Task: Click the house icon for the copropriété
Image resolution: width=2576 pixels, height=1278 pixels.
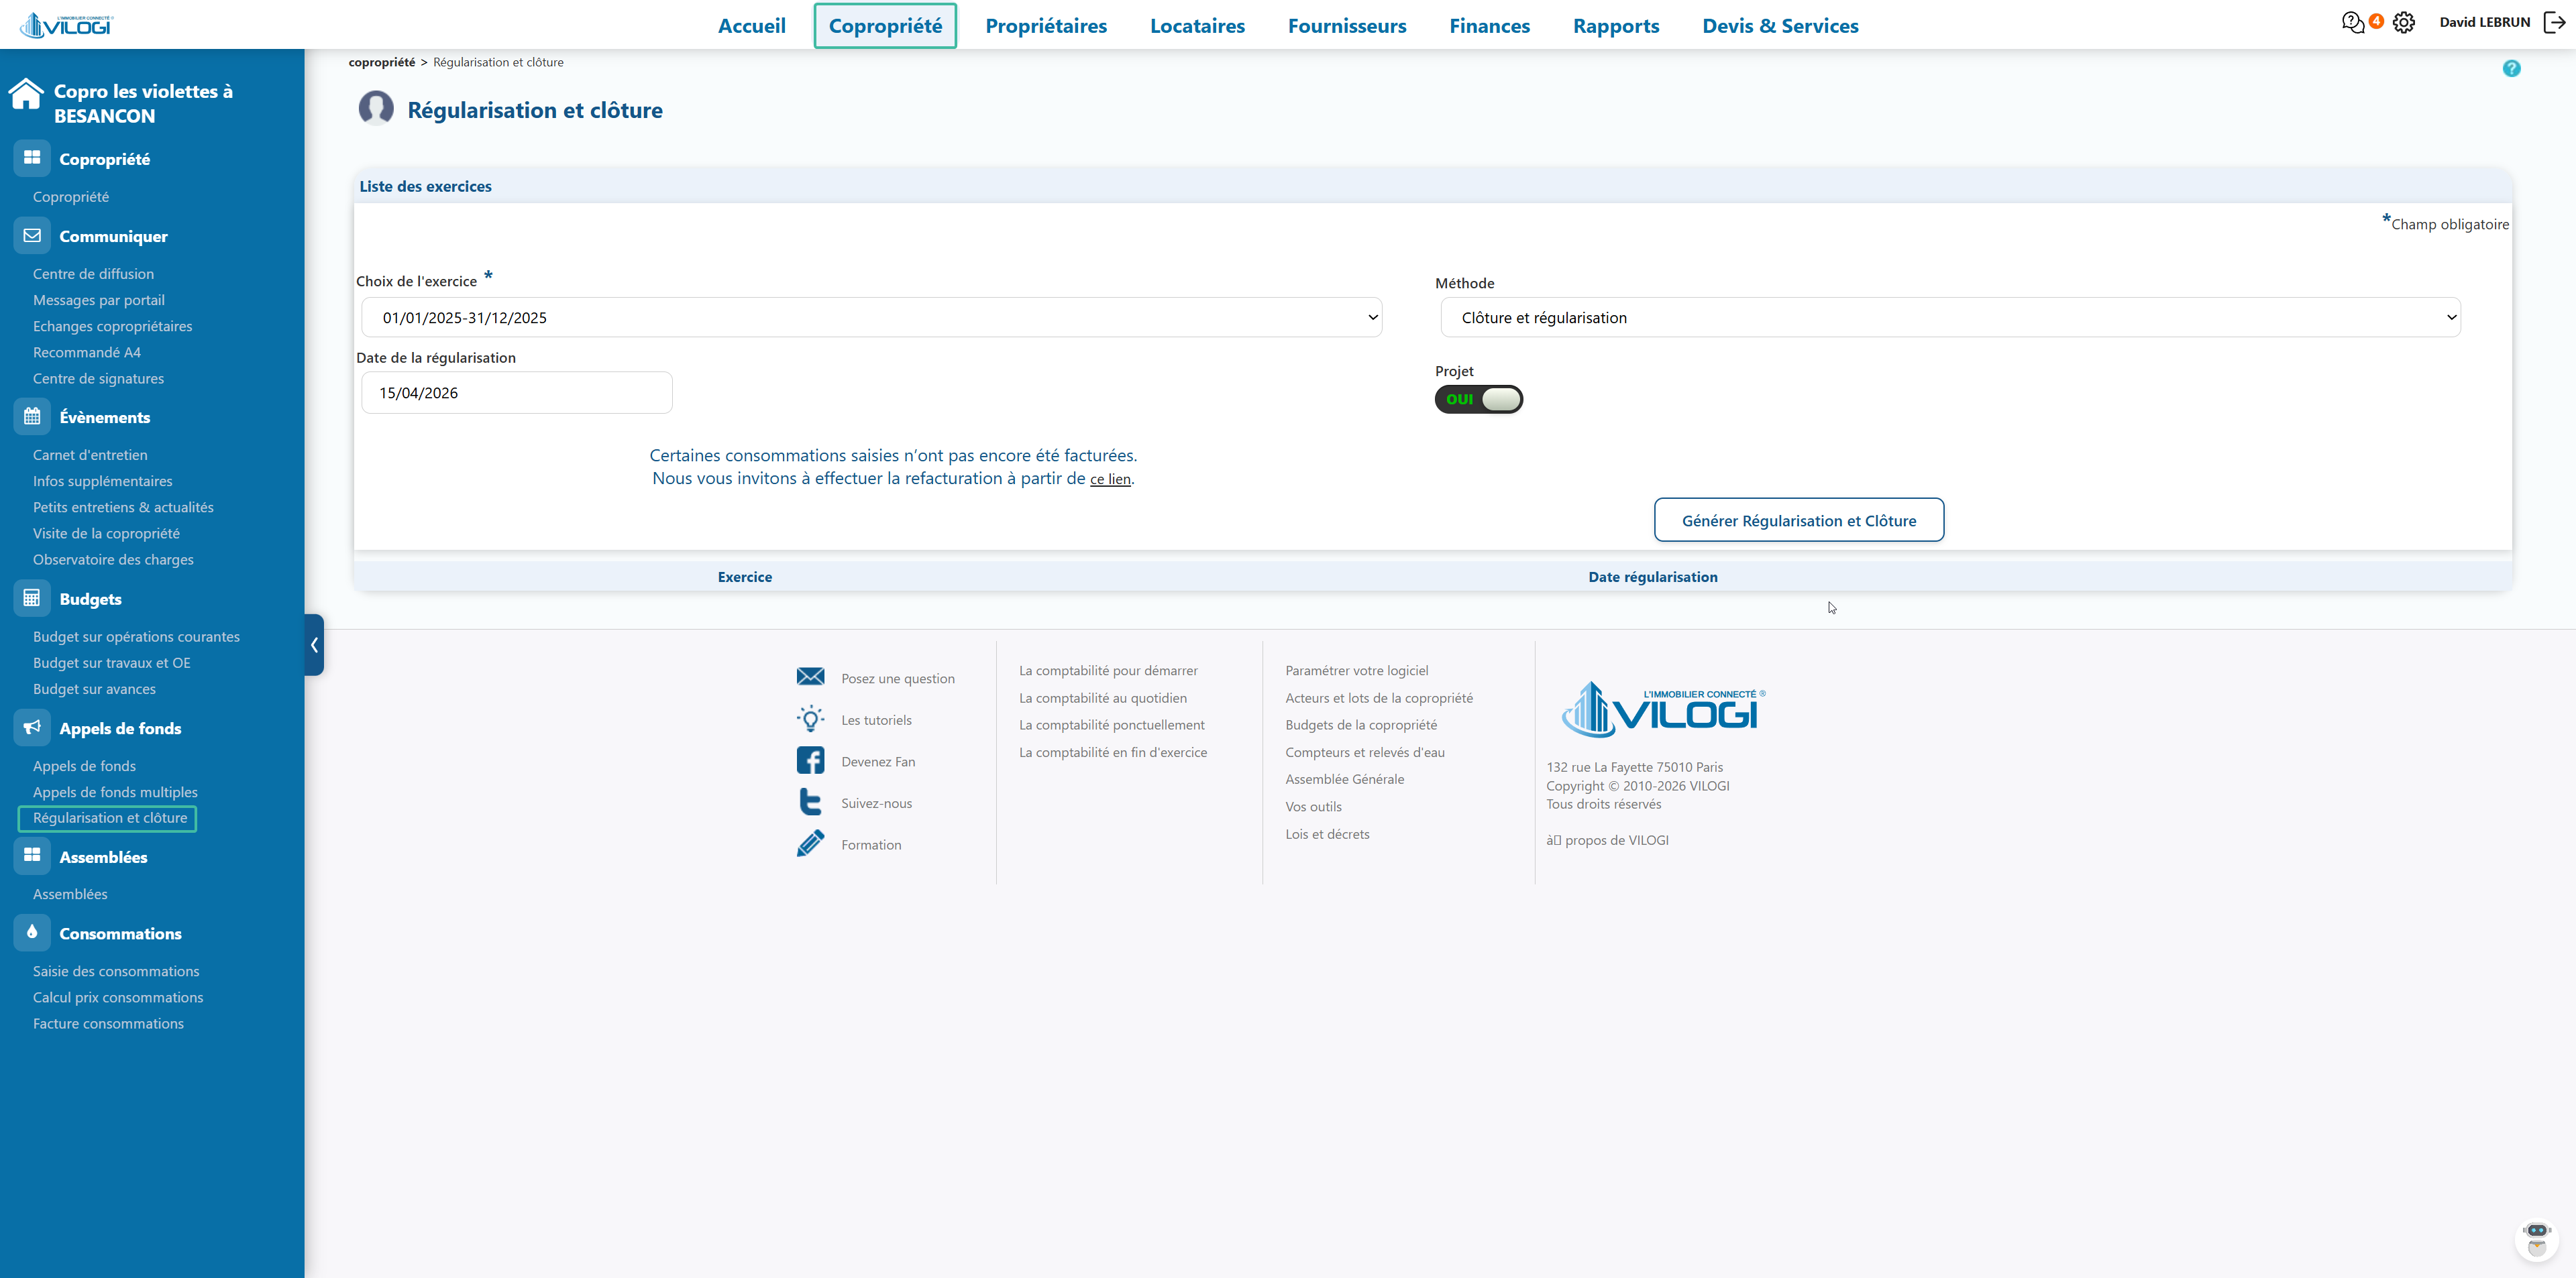Action: point(26,94)
